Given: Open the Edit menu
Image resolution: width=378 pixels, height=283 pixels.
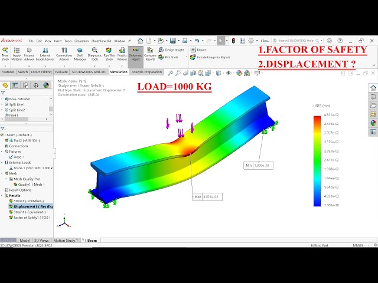Looking at the screenshot, I should point(39,41).
